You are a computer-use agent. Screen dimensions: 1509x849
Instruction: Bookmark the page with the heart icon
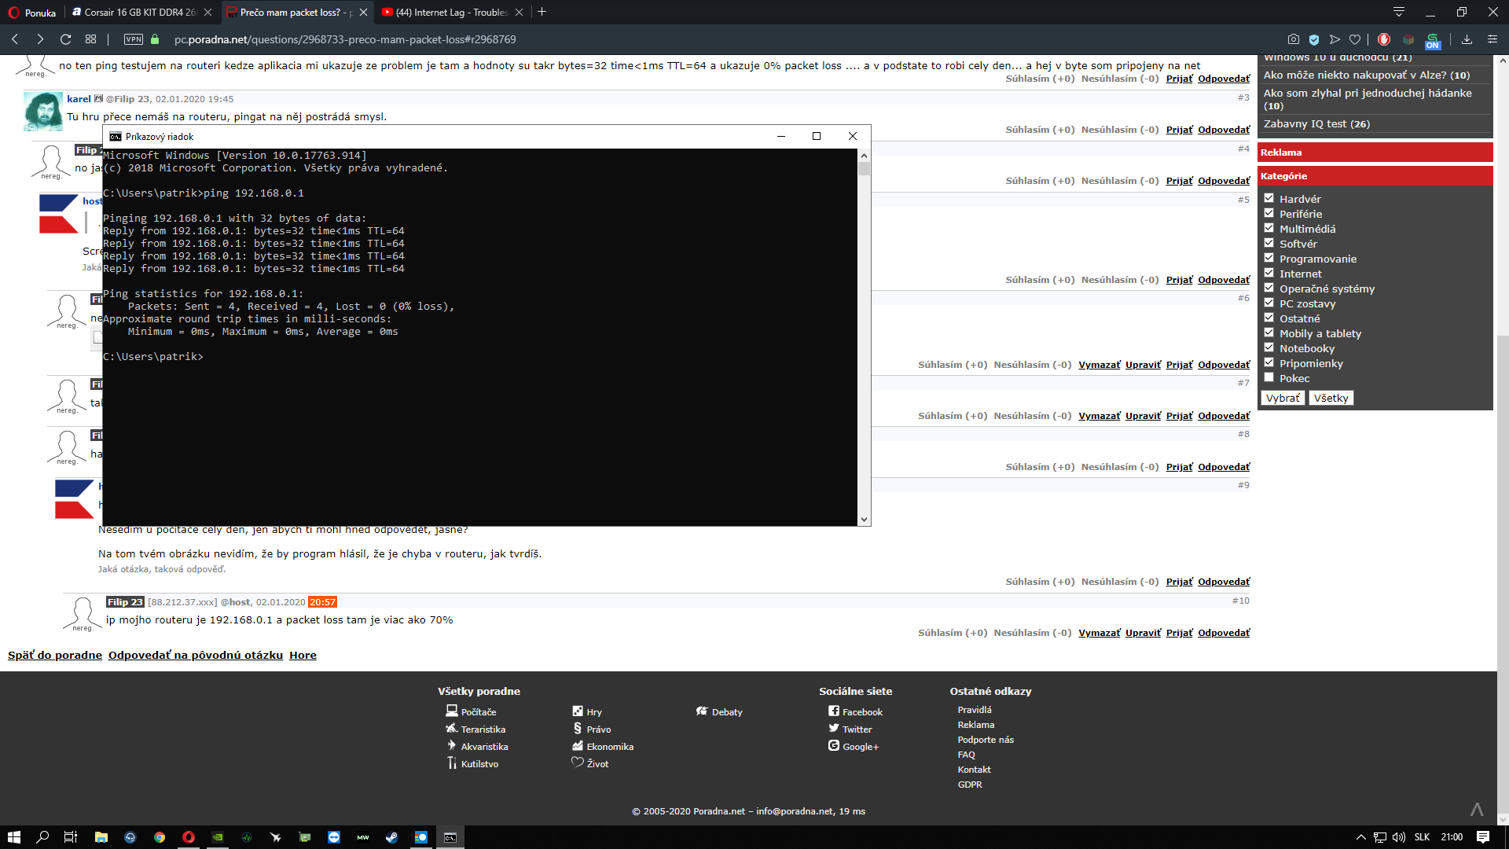1355,39
